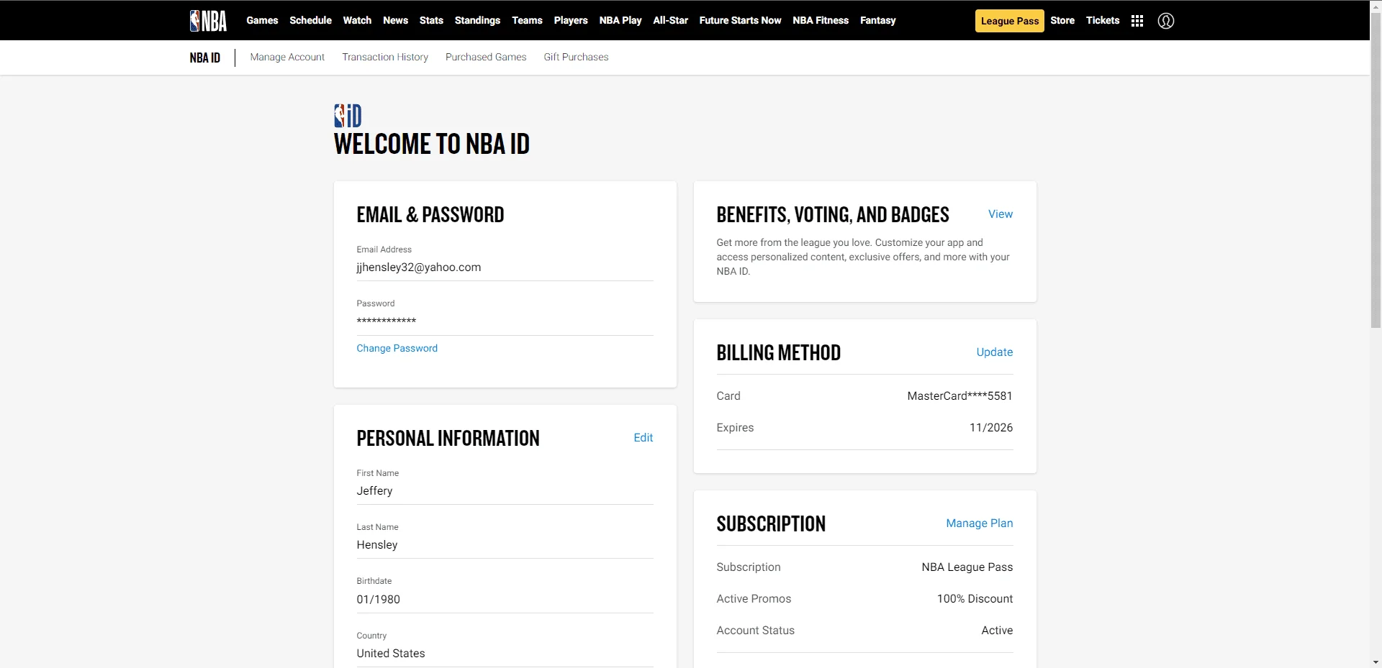This screenshot has width=1382, height=668.
Task: Open the Tickets link
Action: click(1103, 20)
